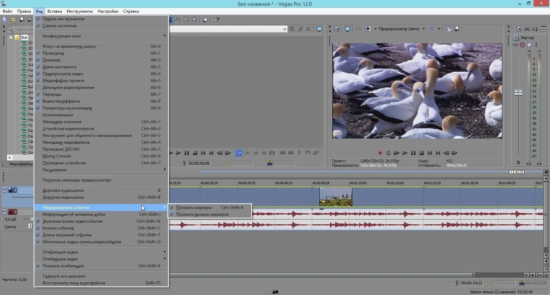Screen dimensions: 550x295
Task: Click the Master volume fader handle
Action: tap(518, 92)
